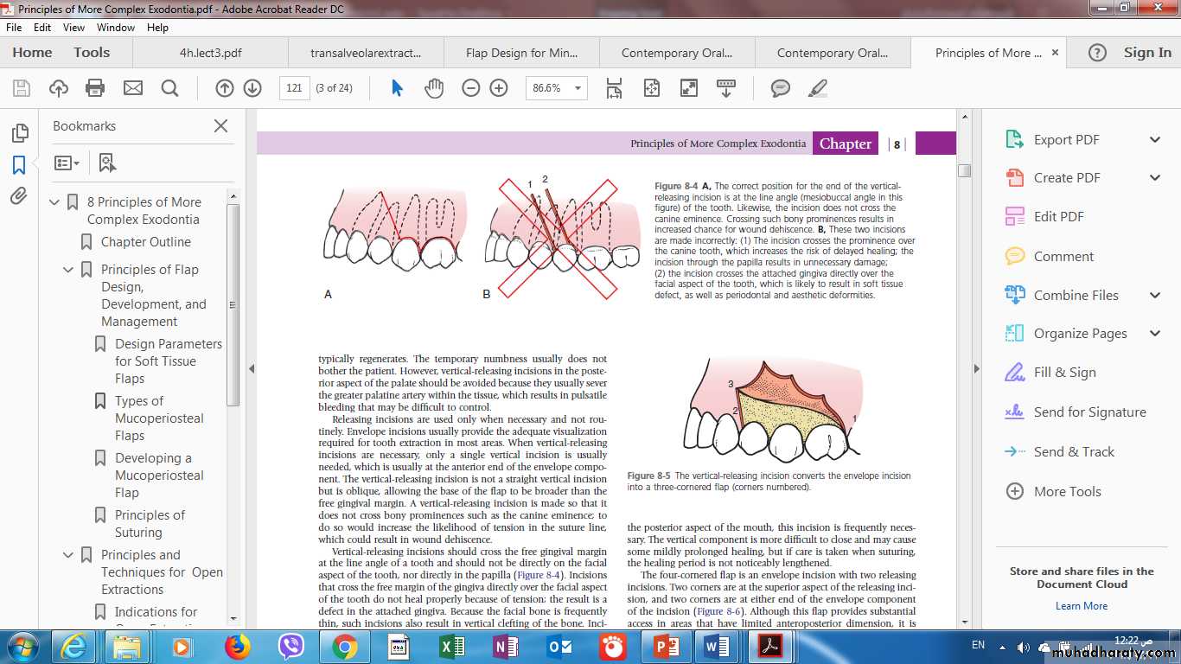Switch to the transalveolarextract... tab
Viewport: 1181px width, 664px height.
pos(366,53)
